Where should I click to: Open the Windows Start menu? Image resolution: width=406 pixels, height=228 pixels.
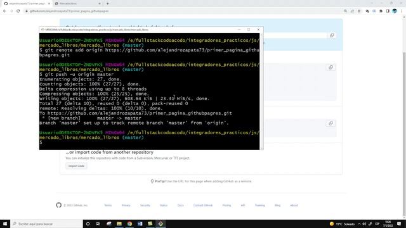click(x=5, y=224)
